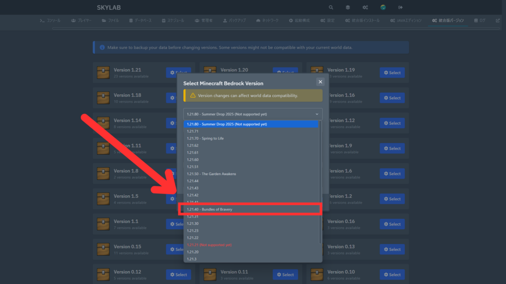Click the red 1.21.21 (Not supported yet) entry
This screenshot has width=506, height=284.
click(x=251, y=245)
